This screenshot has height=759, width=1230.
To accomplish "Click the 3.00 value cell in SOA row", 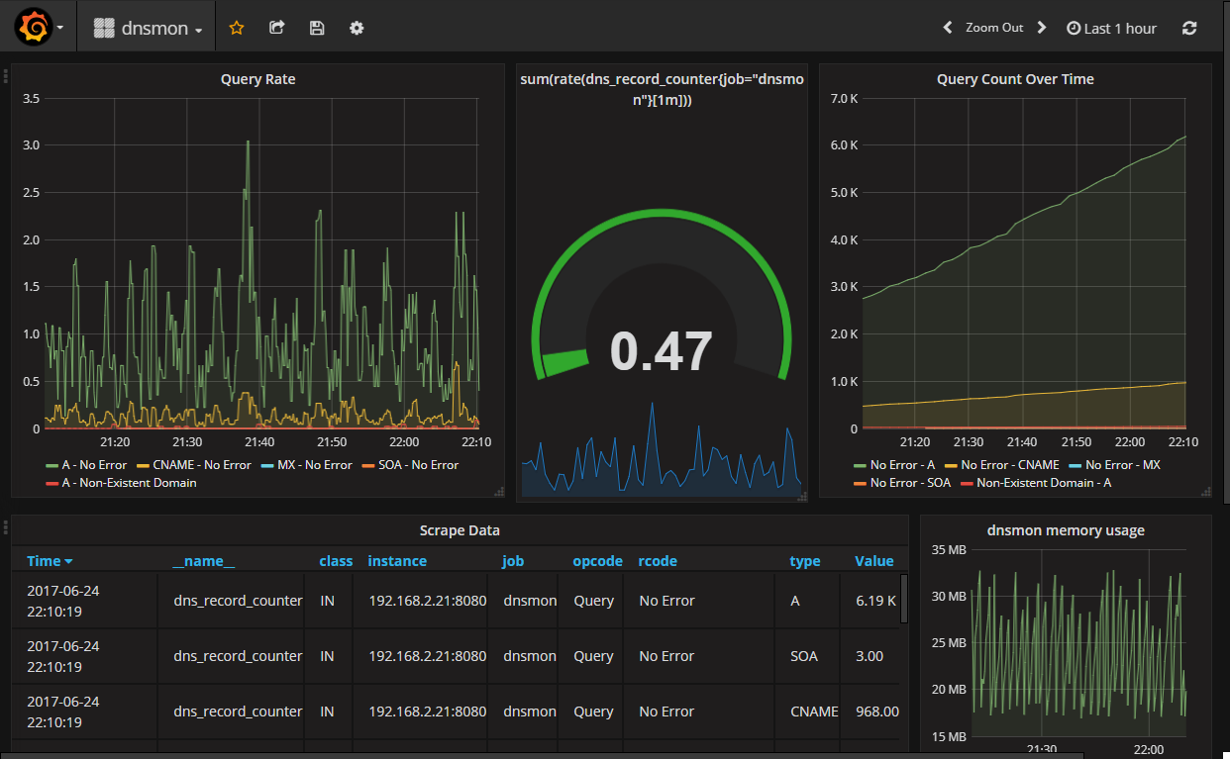I will [870, 656].
